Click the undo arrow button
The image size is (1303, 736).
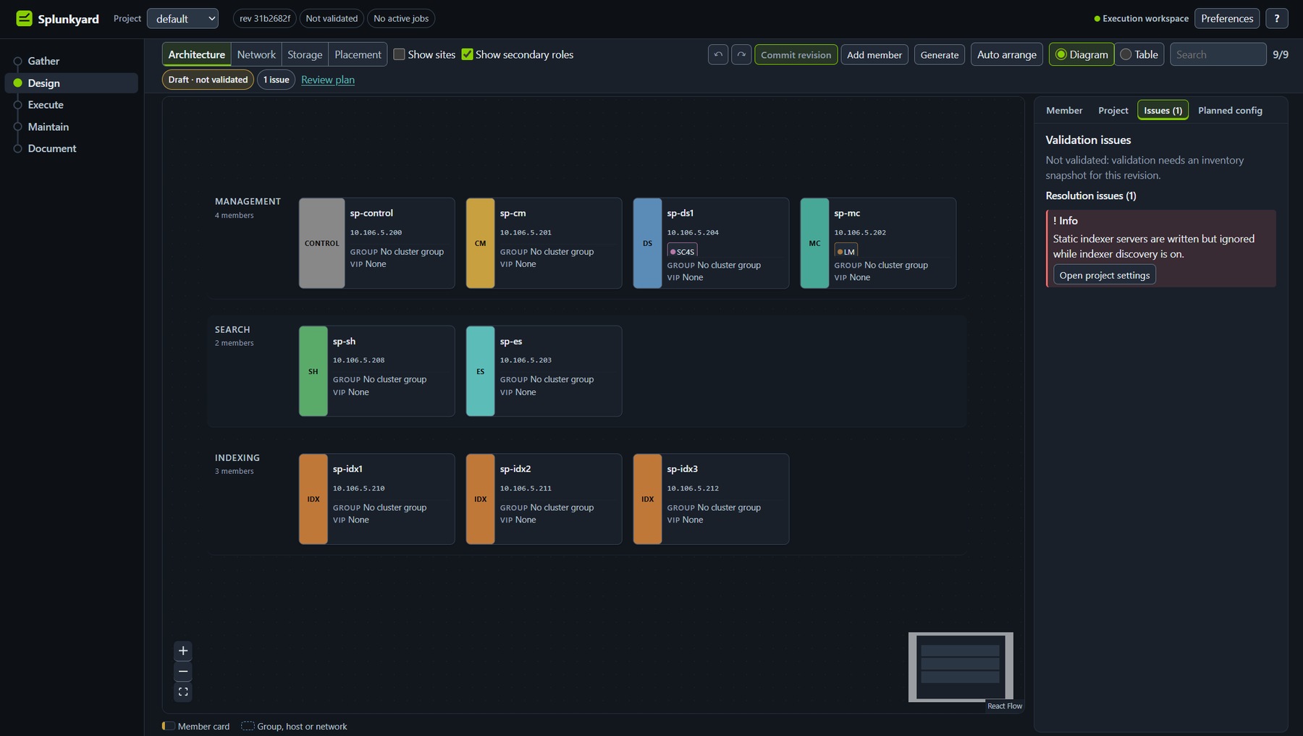coord(718,54)
